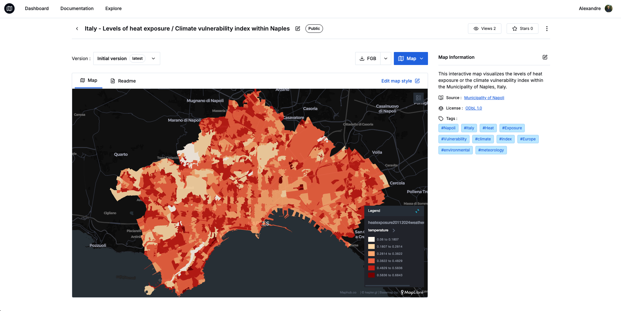Click the MapHub logo icon

click(x=9, y=8)
